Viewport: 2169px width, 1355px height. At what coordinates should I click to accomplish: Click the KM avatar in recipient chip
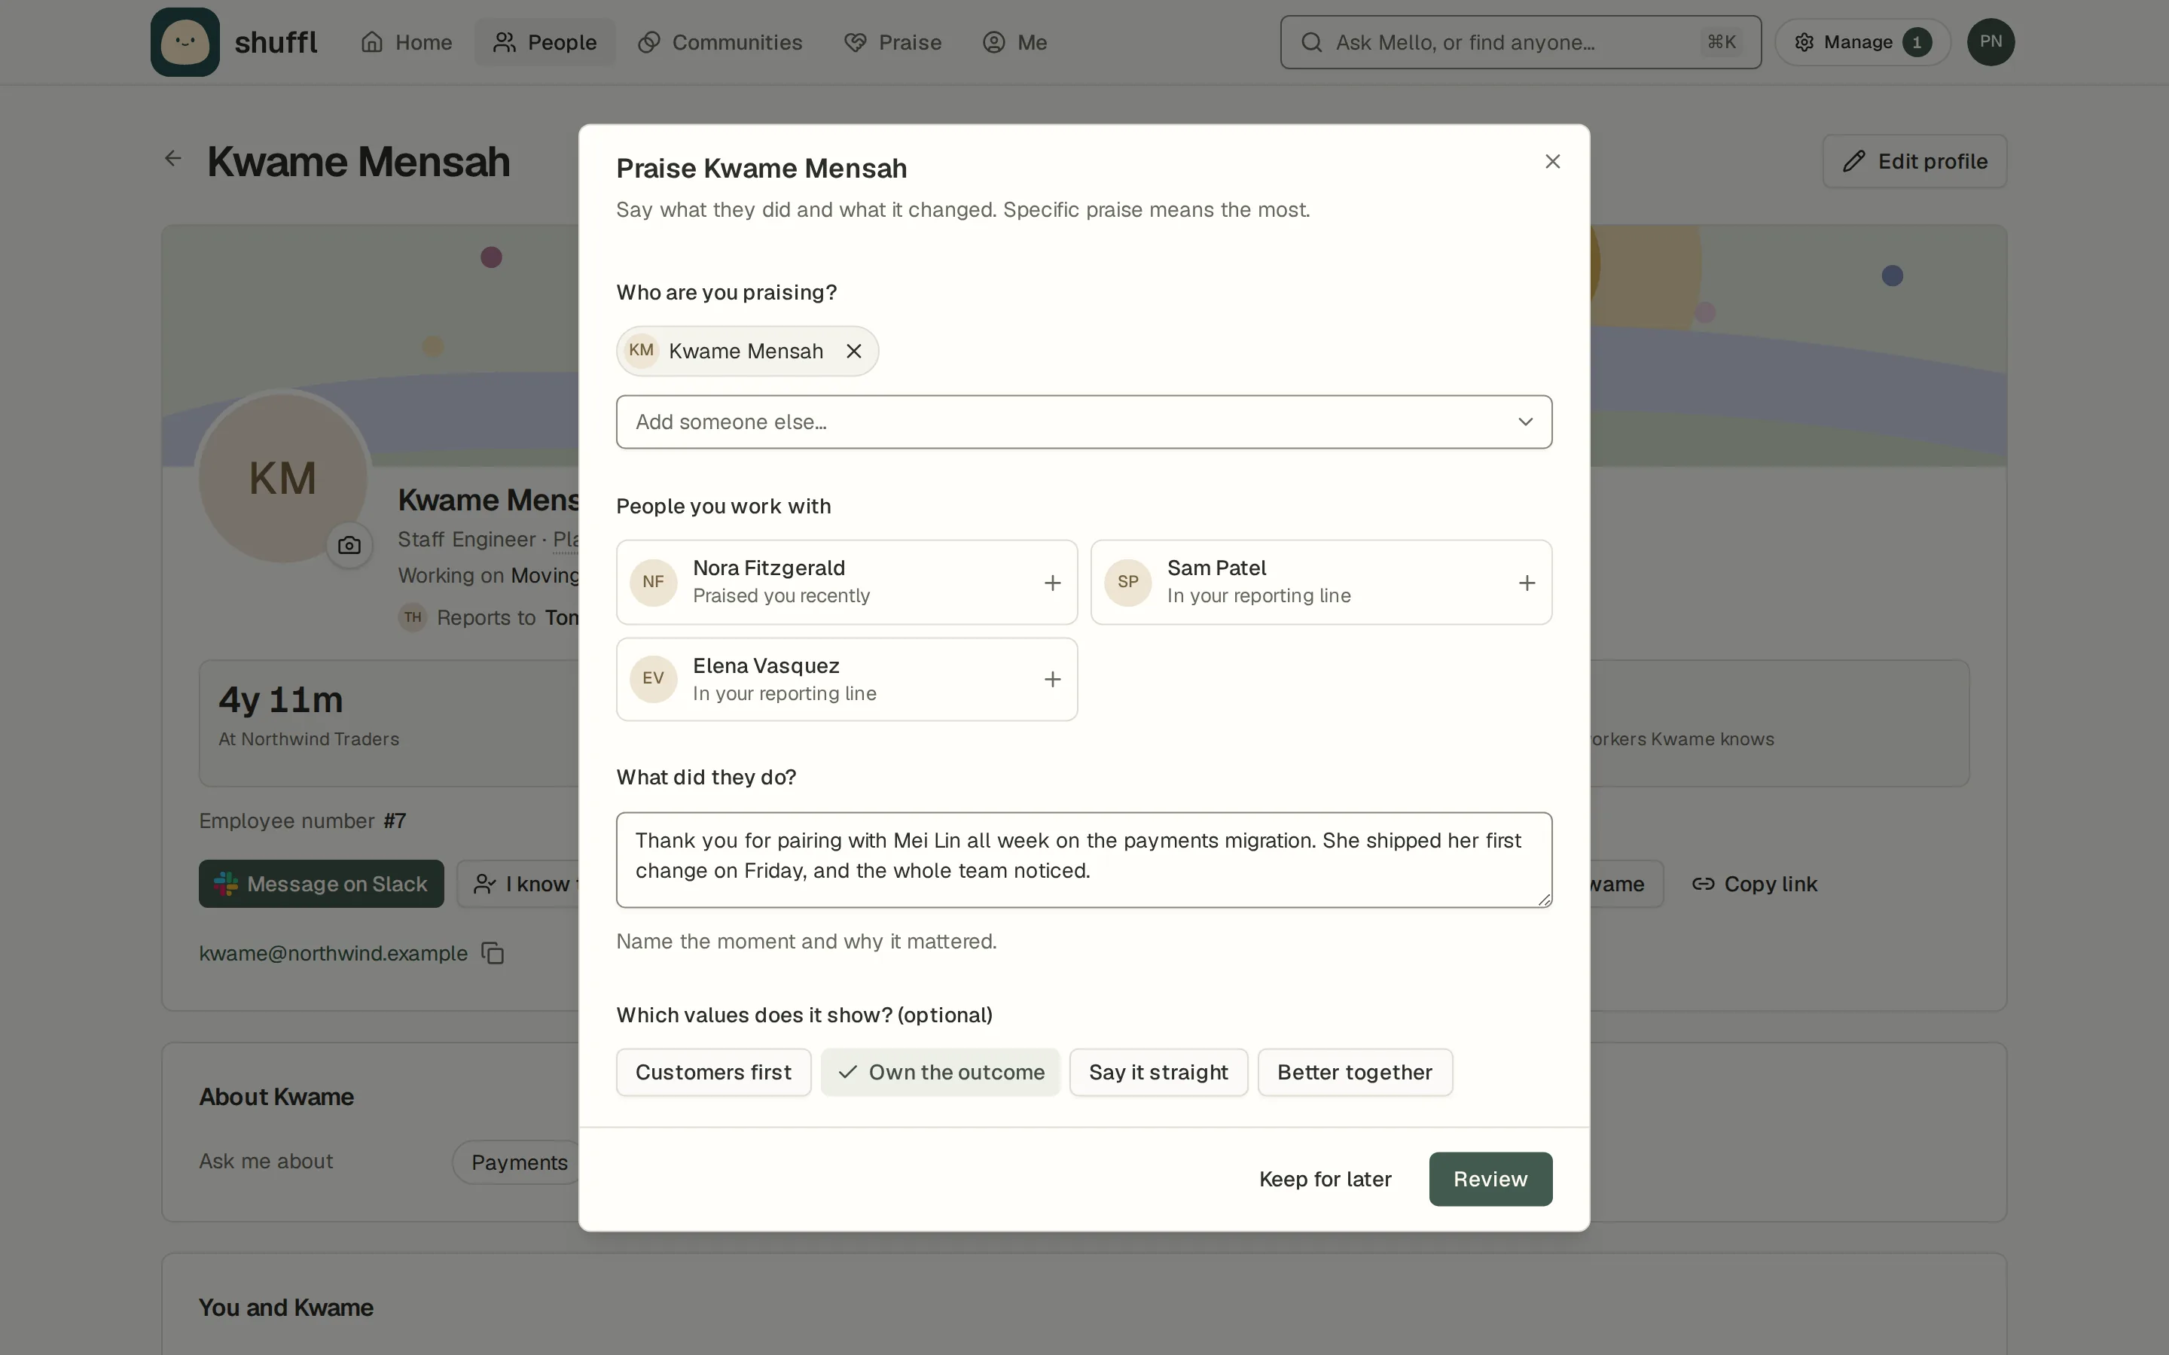point(641,350)
